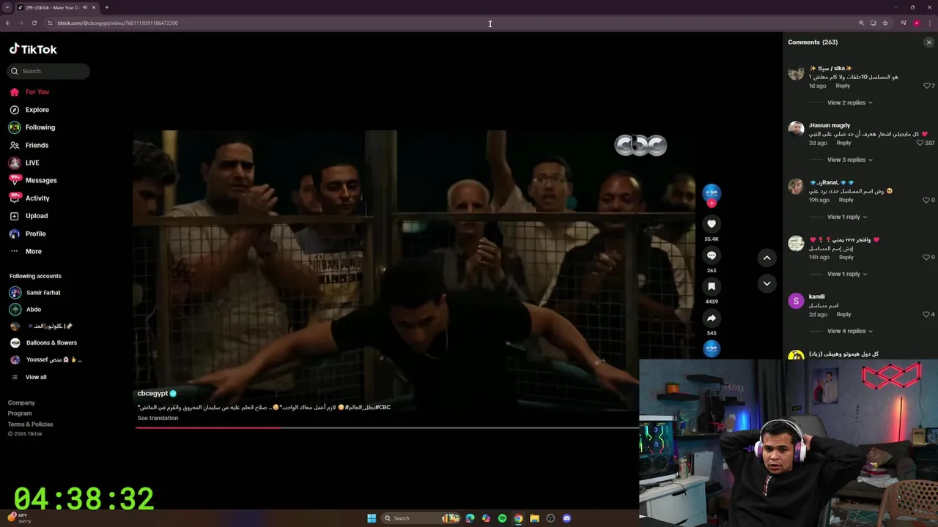Click the browser address bar URL
This screenshot has height=527, width=938.
(x=117, y=23)
